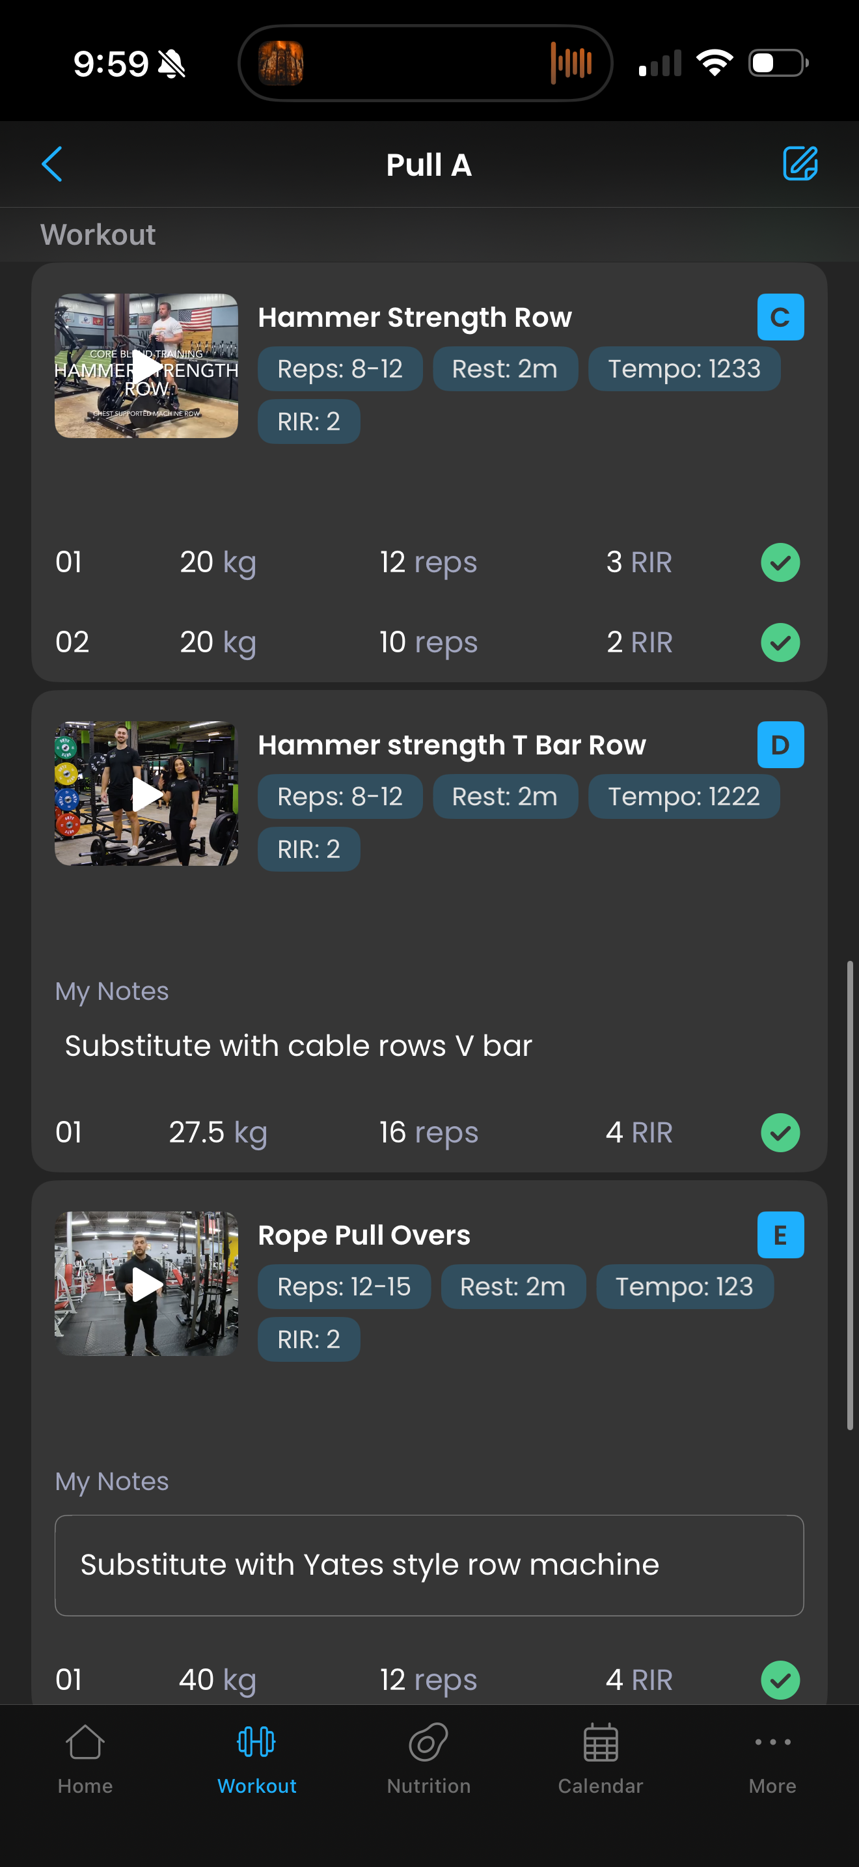859x1867 pixels.
Task: Tap the 16 reps value in T Bar Row
Action: click(428, 1133)
